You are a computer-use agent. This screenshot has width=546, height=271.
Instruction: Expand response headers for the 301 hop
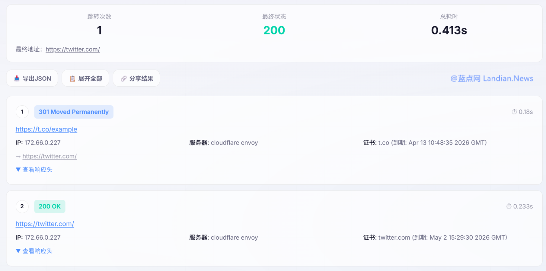34,170
